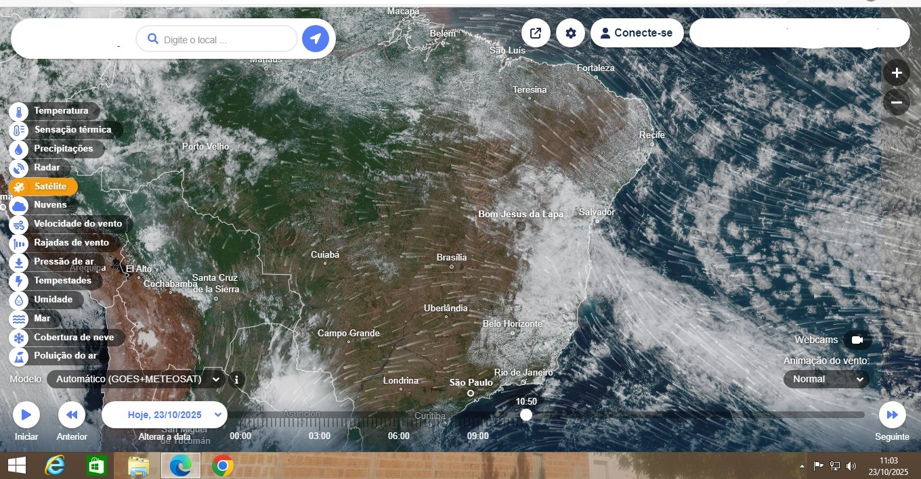Click the 10:50 timeline slider handle
The width and height of the screenshot is (921, 479).
click(526, 415)
